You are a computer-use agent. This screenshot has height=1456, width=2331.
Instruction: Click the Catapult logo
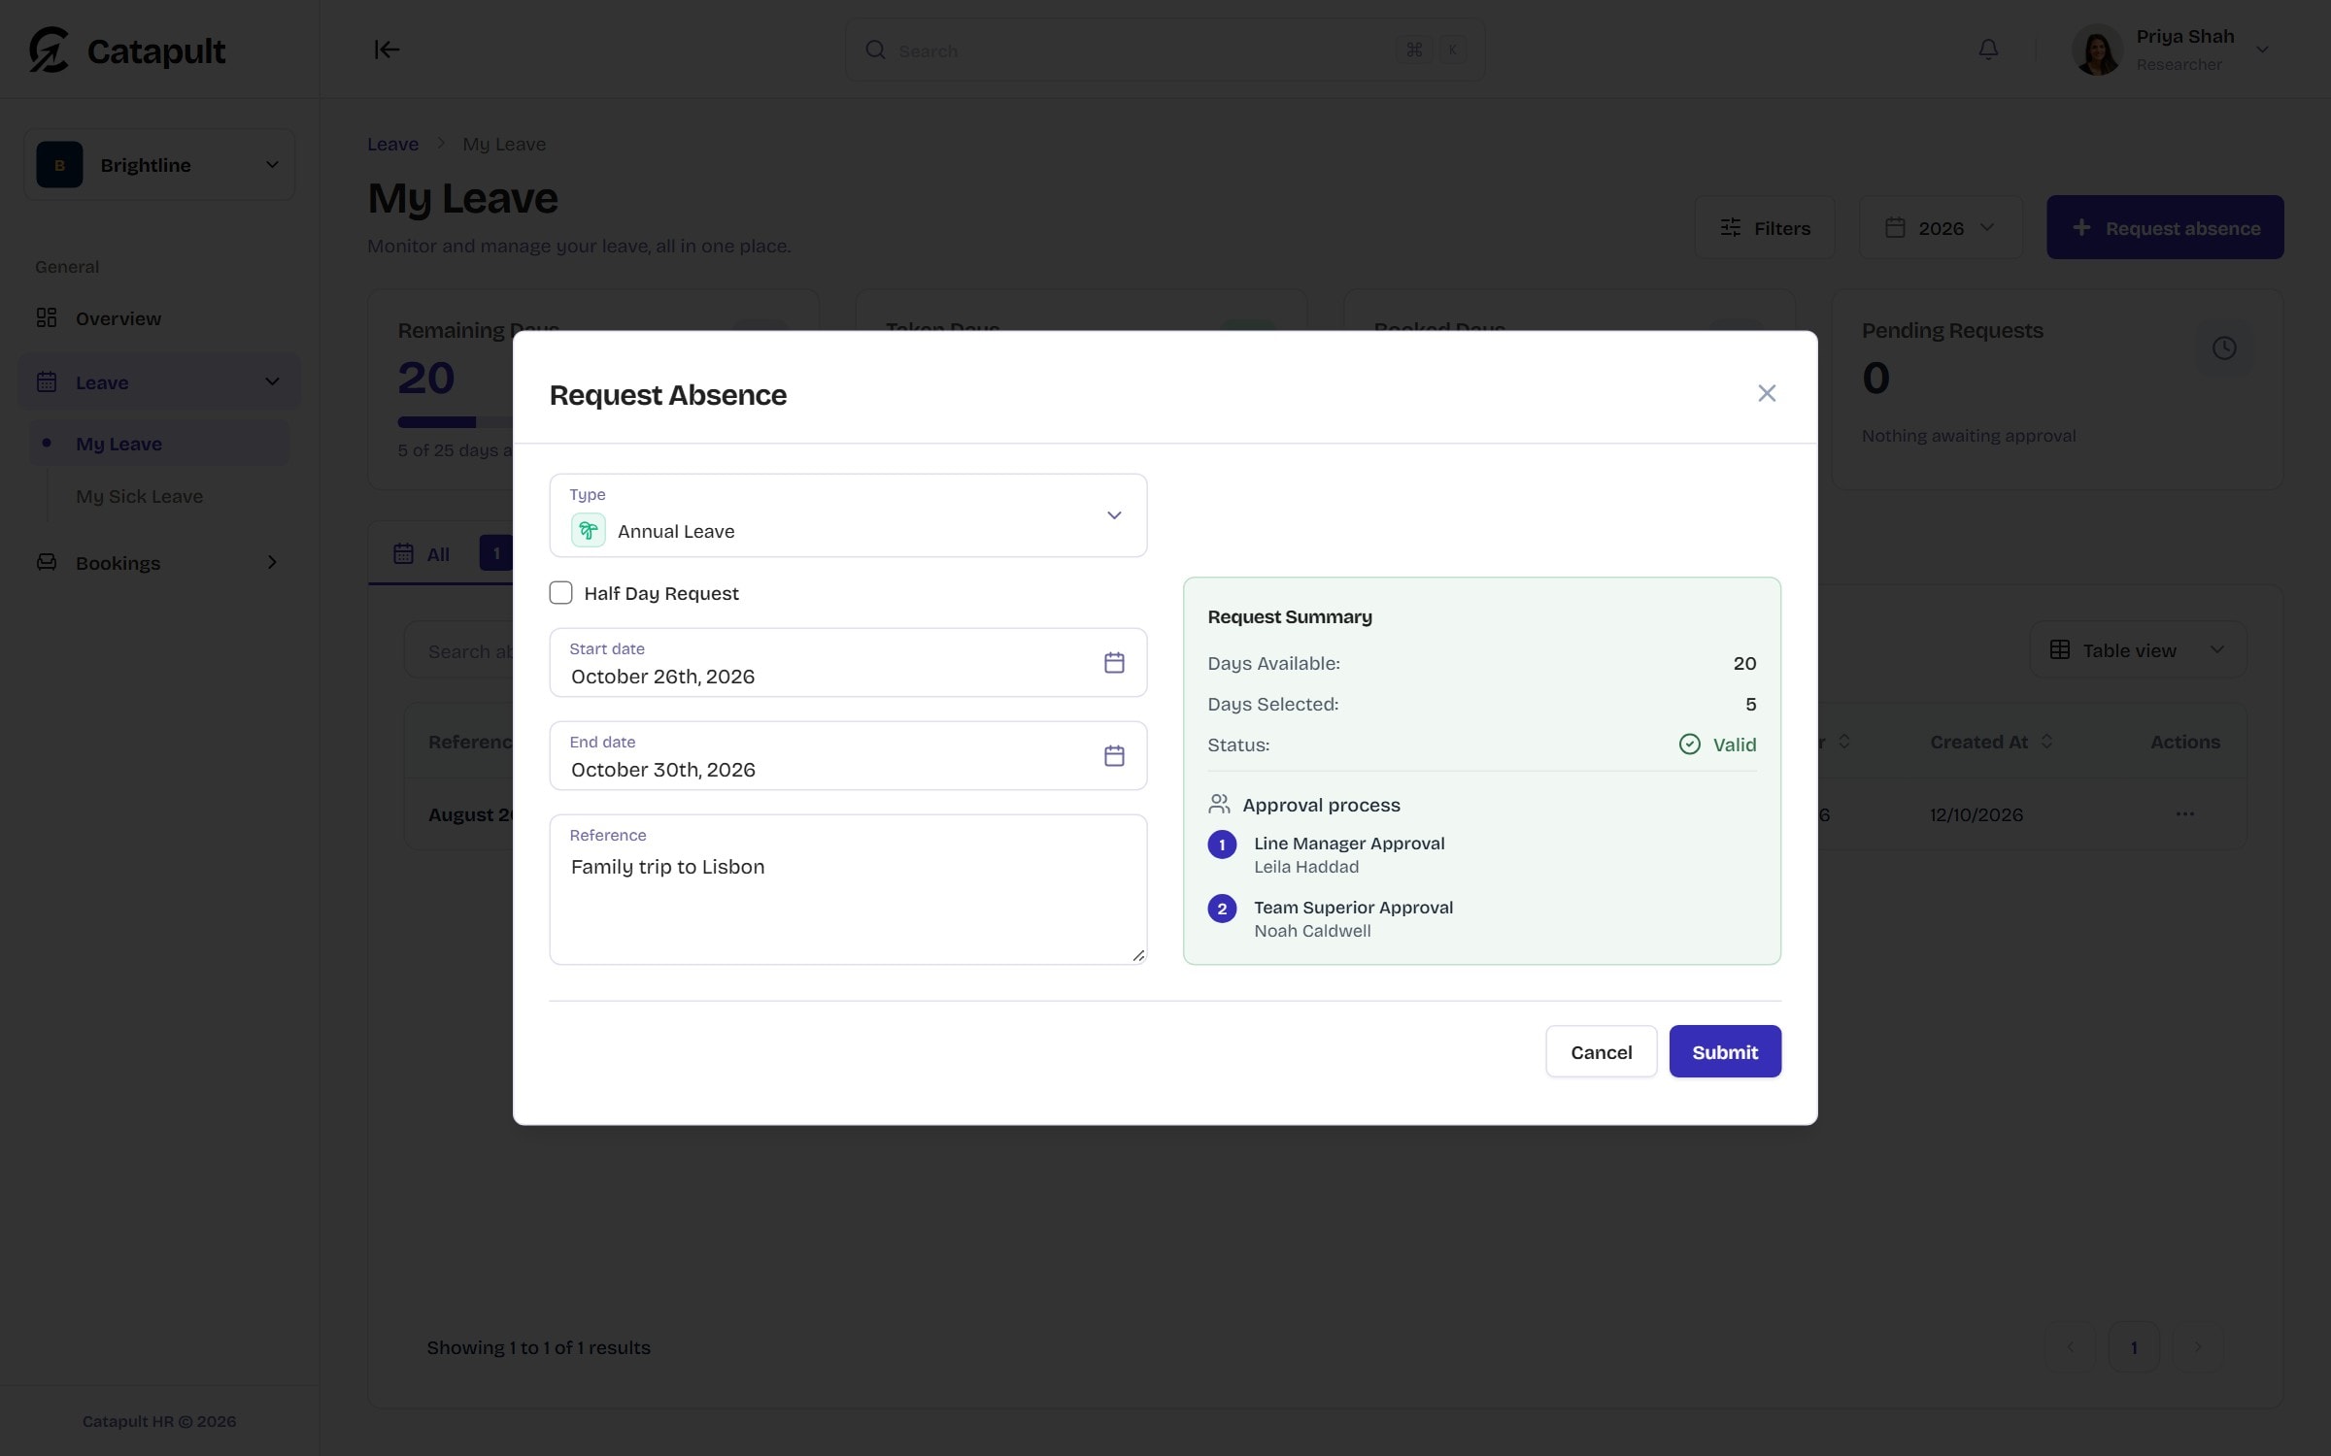pyautogui.click(x=127, y=50)
